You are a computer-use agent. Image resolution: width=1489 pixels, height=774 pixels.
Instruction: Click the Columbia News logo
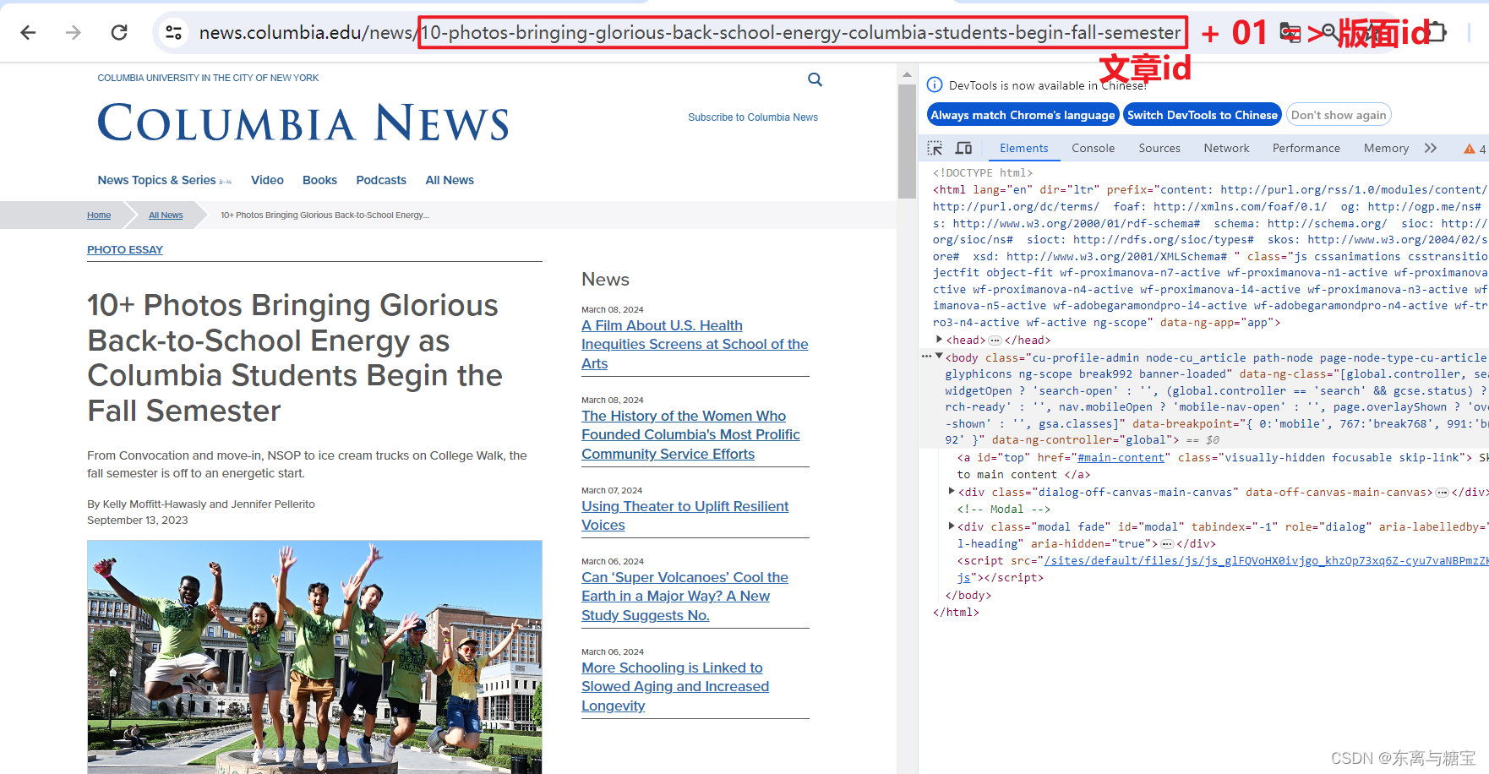click(303, 123)
